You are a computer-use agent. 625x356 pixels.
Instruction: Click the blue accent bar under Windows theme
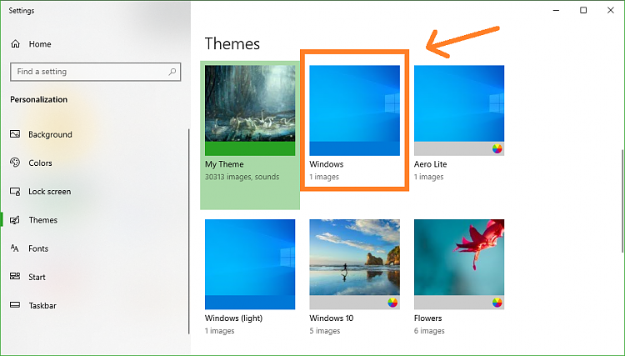355,148
